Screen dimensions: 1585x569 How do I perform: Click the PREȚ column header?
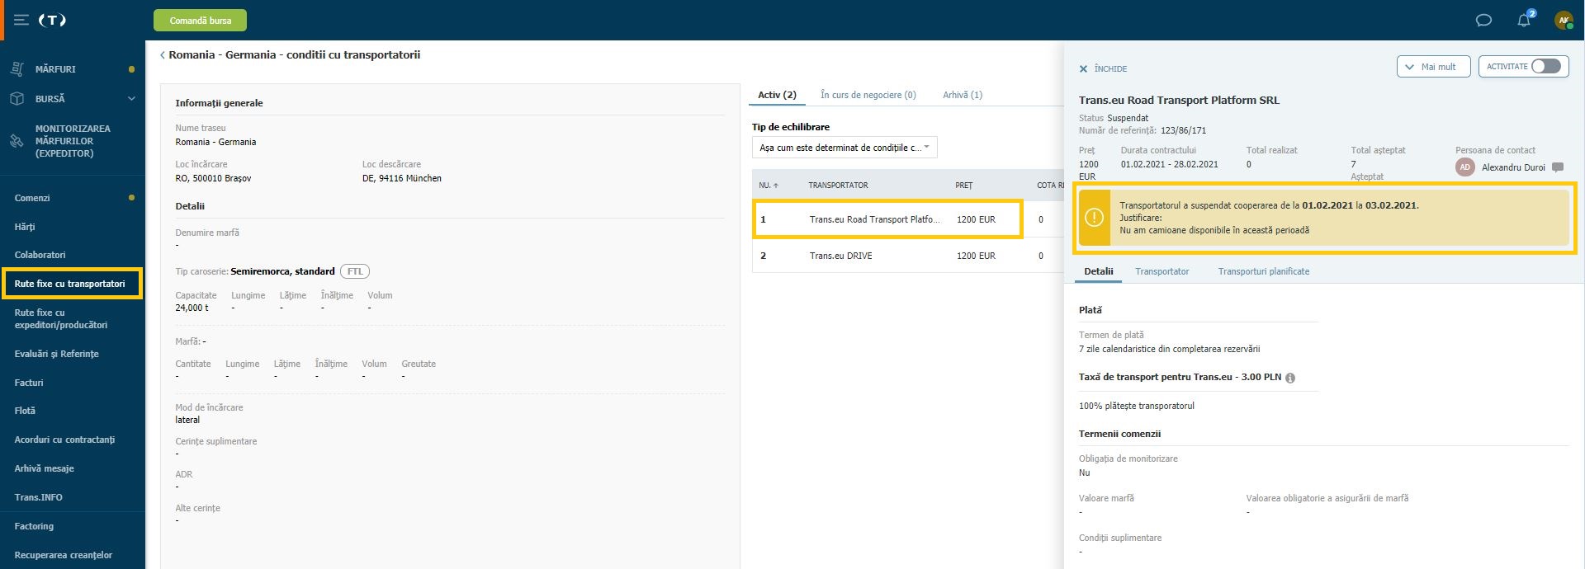(964, 186)
